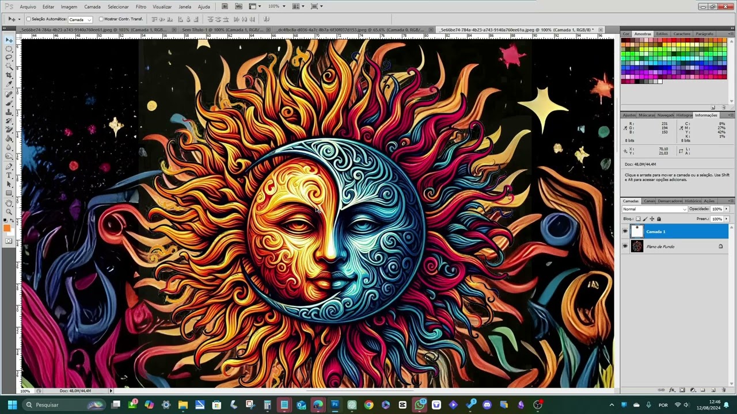Select the Blur tool

(9, 147)
